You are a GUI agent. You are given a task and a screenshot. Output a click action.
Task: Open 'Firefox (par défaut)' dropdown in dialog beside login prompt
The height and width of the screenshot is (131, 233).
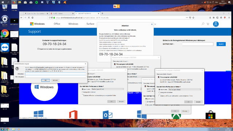108,89
